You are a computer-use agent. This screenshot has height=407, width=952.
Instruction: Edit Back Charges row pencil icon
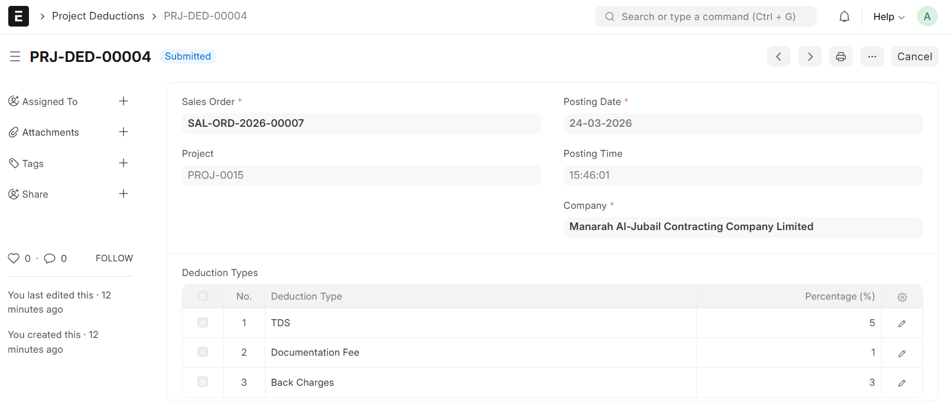902,383
